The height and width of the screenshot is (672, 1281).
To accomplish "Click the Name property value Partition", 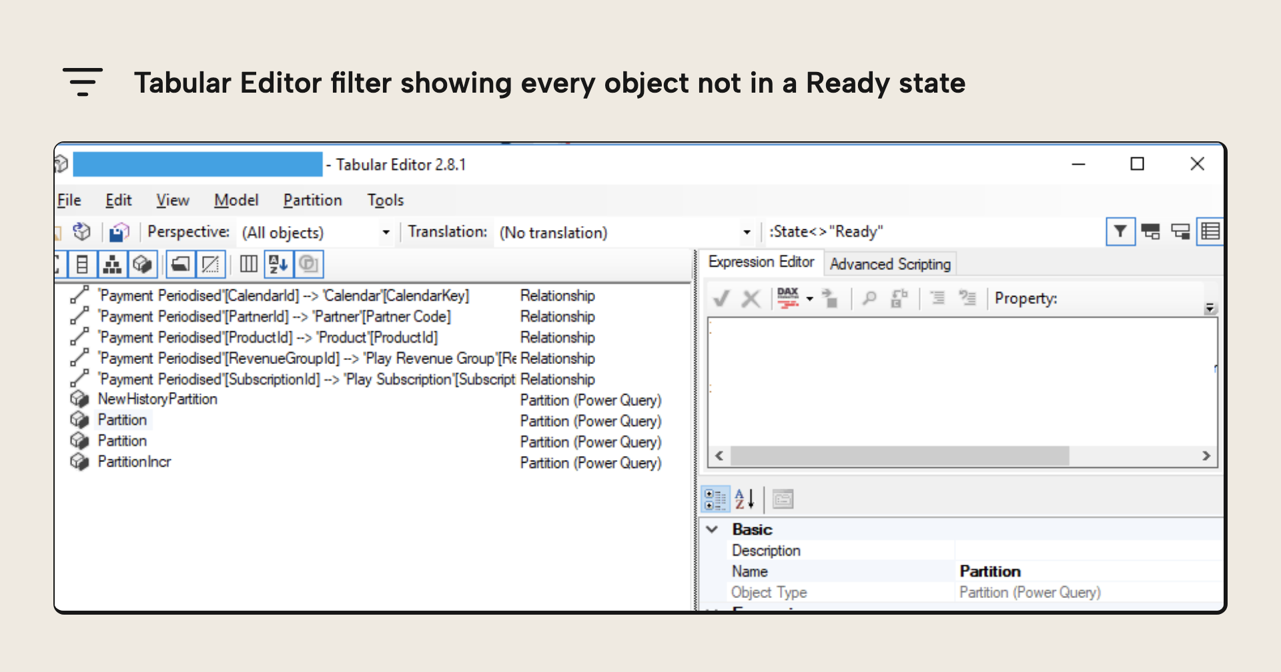I will point(990,571).
